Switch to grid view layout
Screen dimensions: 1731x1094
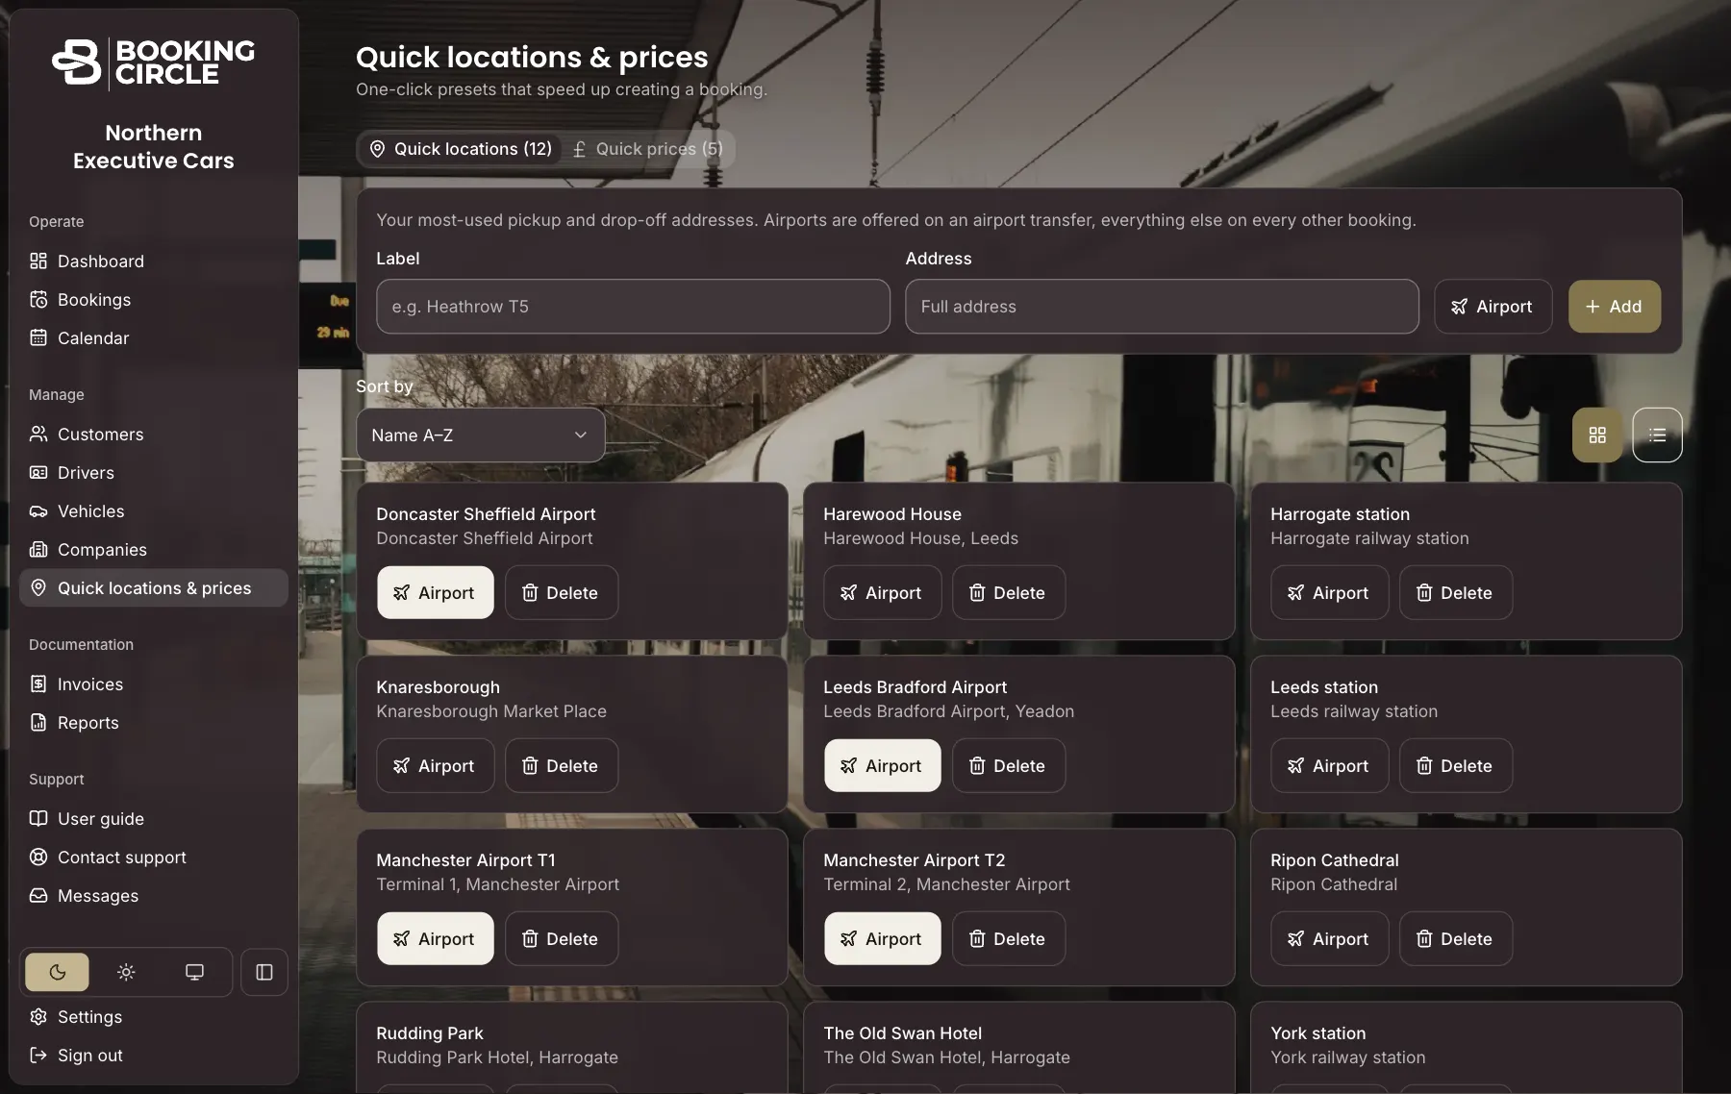[x=1597, y=435]
